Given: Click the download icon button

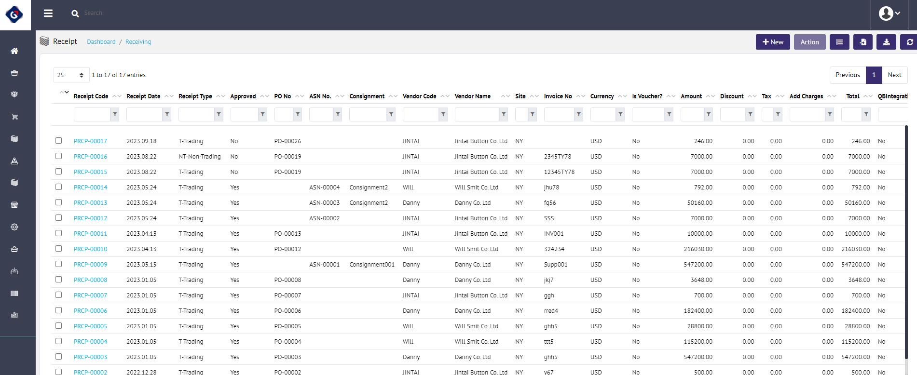Looking at the screenshot, I should tap(886, 42).
